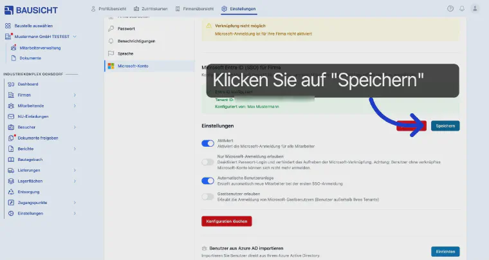The width and height of the screenshot is (489, 260).
Task: Expand the sidebar Einstellungen chevron
Action: click(75, 213)
